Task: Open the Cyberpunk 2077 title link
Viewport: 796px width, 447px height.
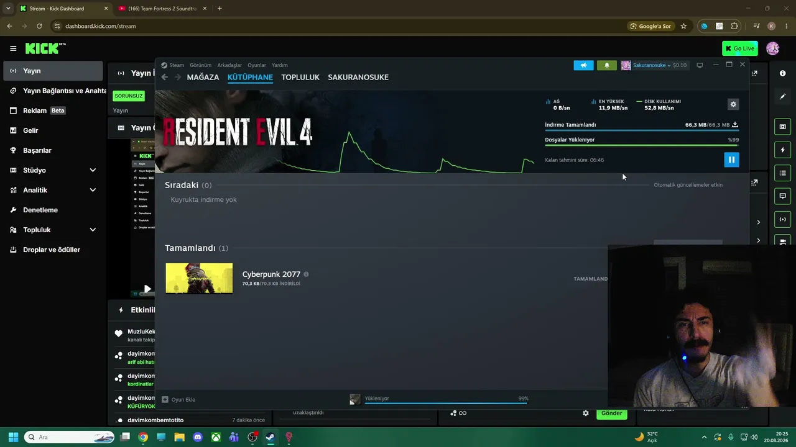Action: point(271,274)
